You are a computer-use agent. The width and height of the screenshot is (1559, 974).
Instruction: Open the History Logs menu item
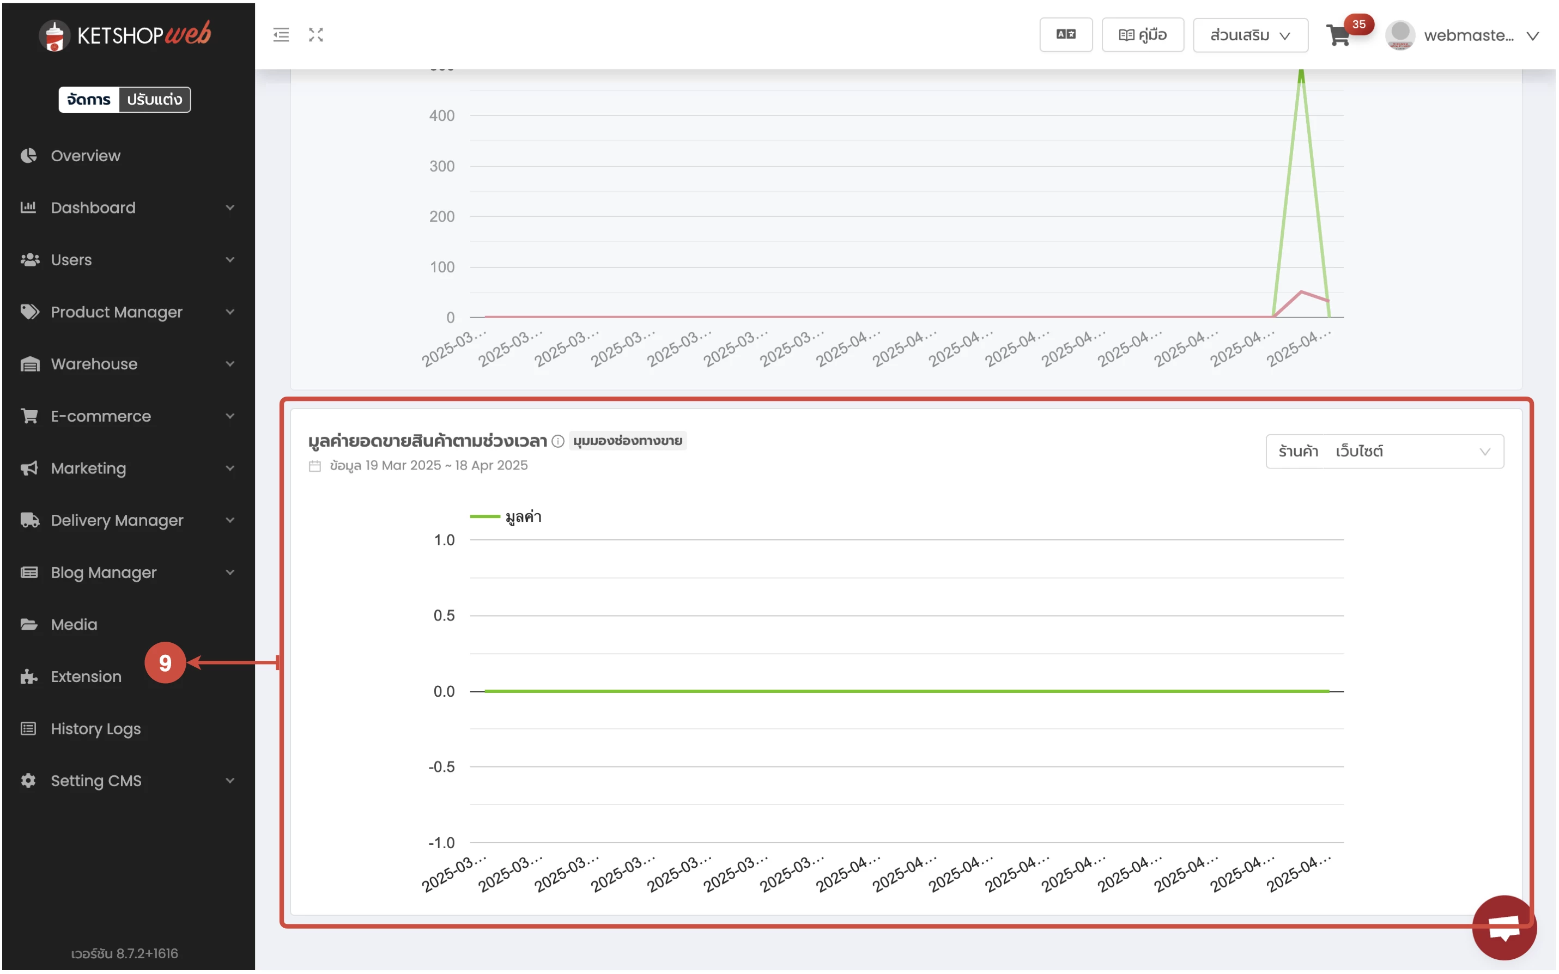tap(95, 730)
